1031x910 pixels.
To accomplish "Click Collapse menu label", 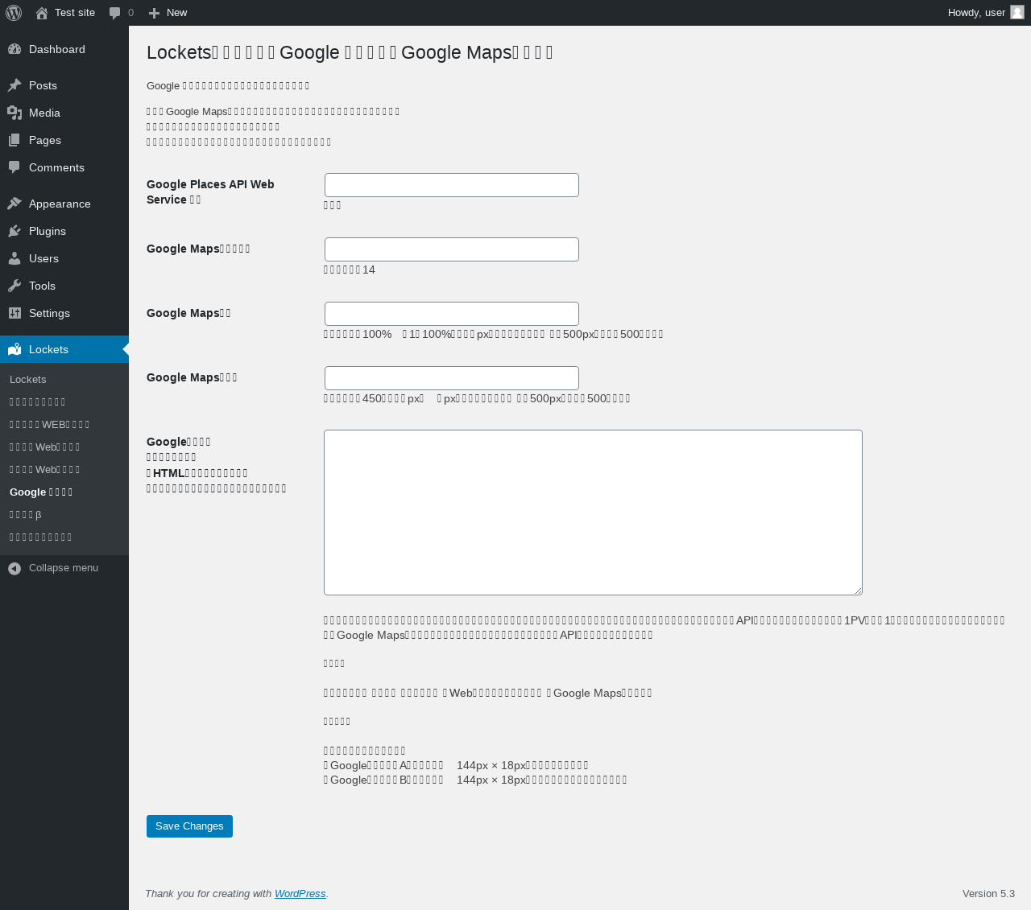I will (64, 568).
